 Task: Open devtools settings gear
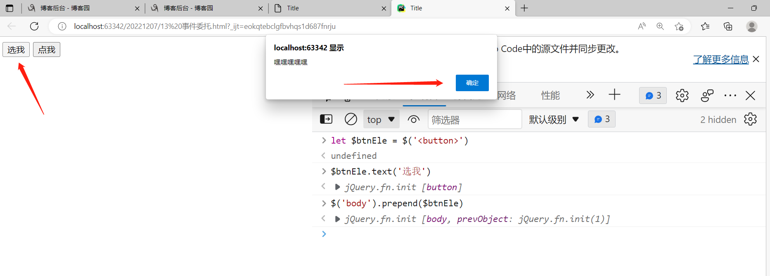click(x=682, y=96)
